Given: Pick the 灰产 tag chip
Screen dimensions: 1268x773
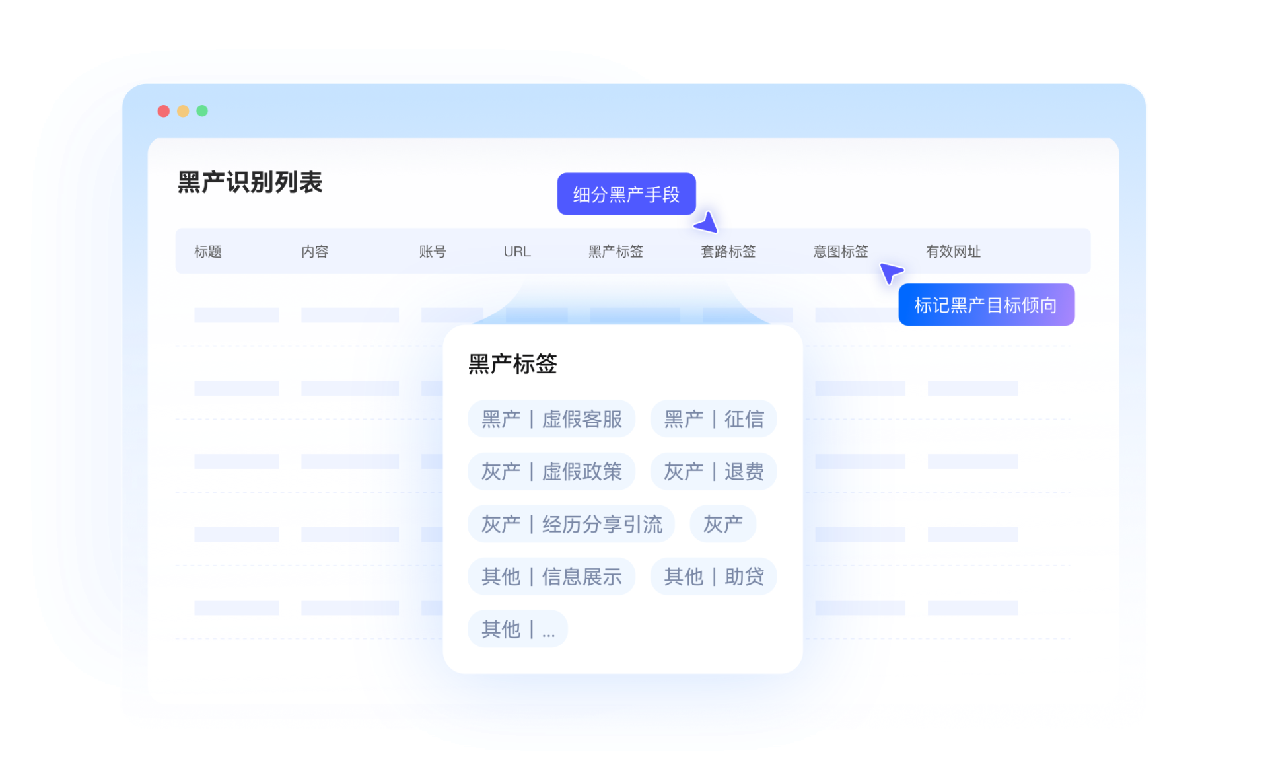Looking at the screenshot, I should click(x=722, y=523).
